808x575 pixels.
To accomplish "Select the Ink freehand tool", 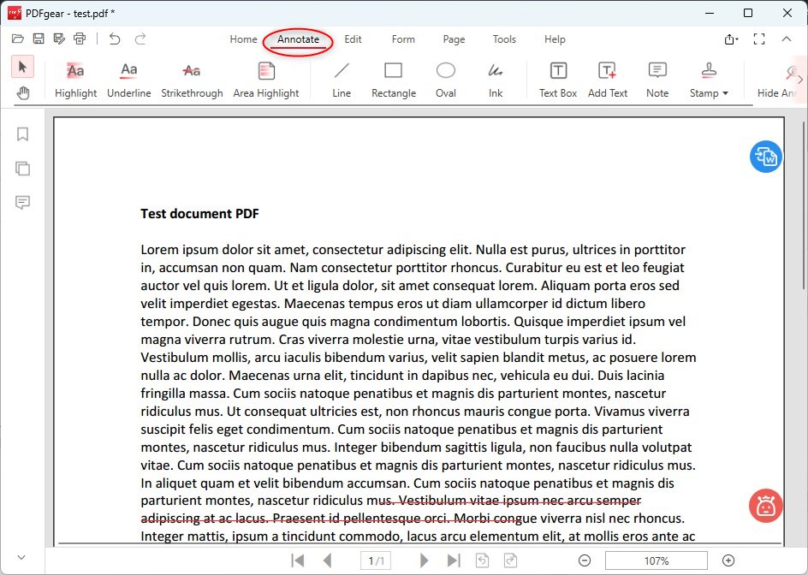I will [496, 79].
